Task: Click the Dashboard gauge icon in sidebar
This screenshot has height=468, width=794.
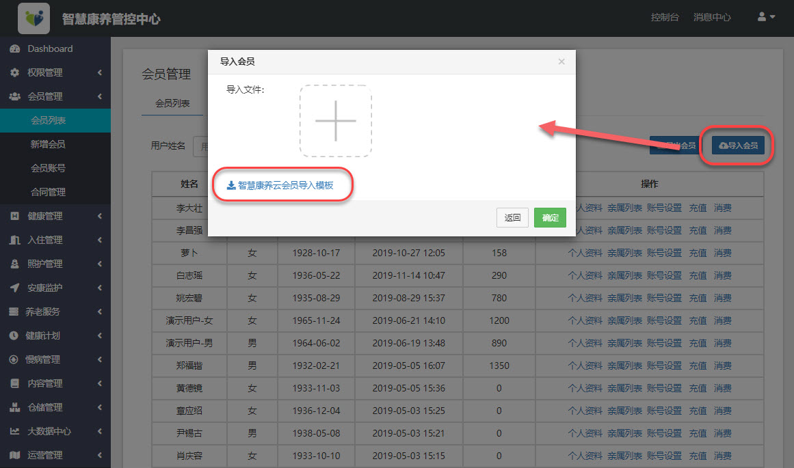Action: [14, 49]
